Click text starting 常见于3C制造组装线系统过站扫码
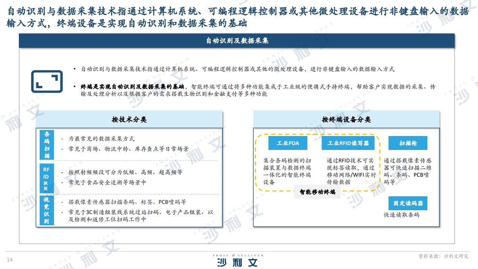Image resolution: width=478 pixels, height=269 pixels. tap(140, 216)
